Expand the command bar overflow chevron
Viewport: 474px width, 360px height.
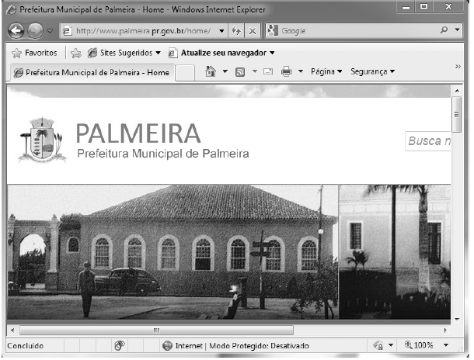point(458,66)
